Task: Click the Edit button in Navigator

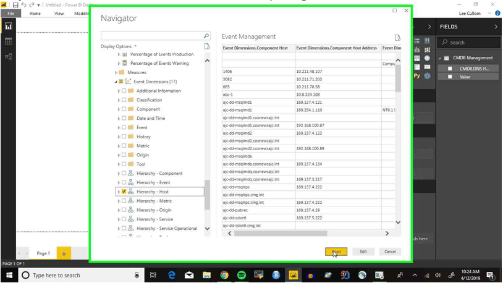Action: coord(363,251)
